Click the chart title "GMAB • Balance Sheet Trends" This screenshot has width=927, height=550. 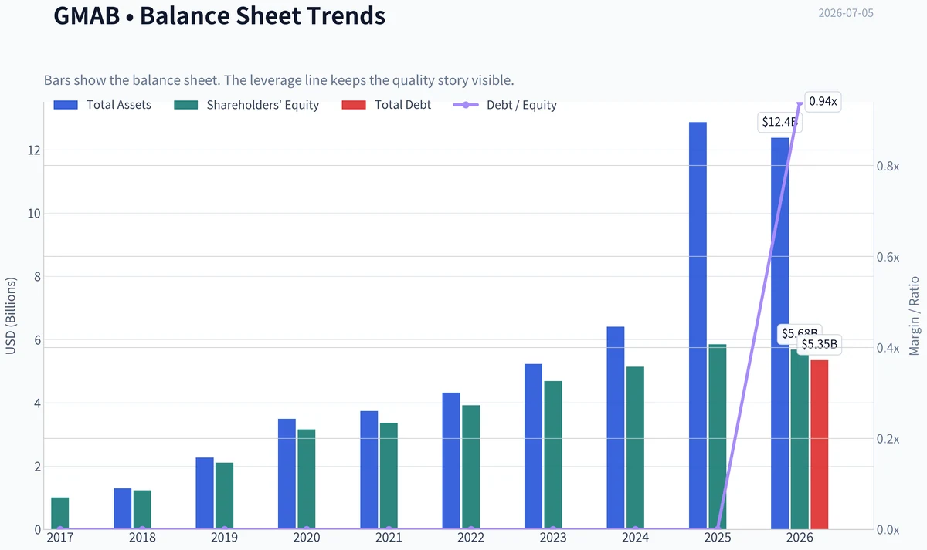(x=219, y=15)
